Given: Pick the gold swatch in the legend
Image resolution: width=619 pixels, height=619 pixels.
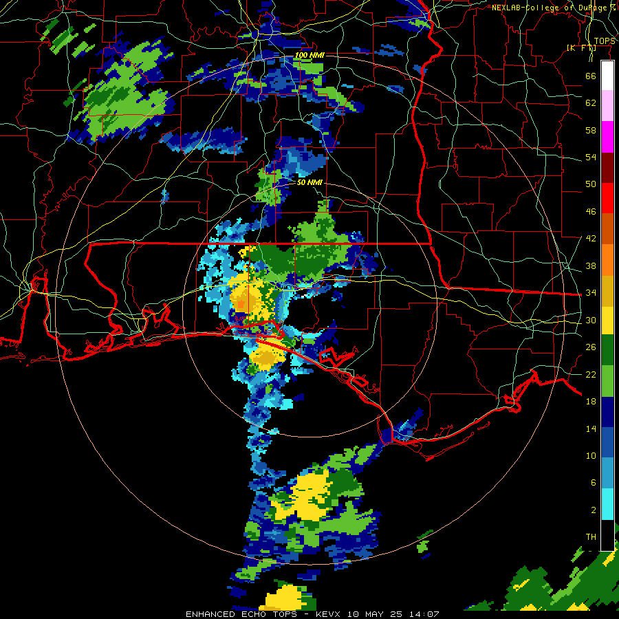Looking at the screenshot, I should 607,290.
